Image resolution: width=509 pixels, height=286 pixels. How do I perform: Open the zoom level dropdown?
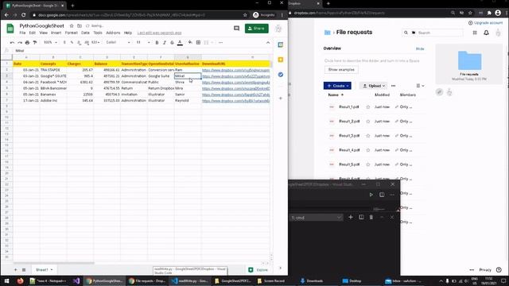tap(50, 42)
